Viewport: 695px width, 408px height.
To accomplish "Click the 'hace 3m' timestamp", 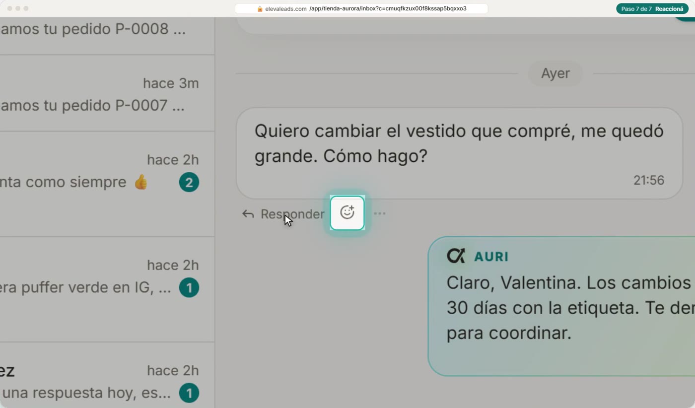I will (x=171, y=83).
